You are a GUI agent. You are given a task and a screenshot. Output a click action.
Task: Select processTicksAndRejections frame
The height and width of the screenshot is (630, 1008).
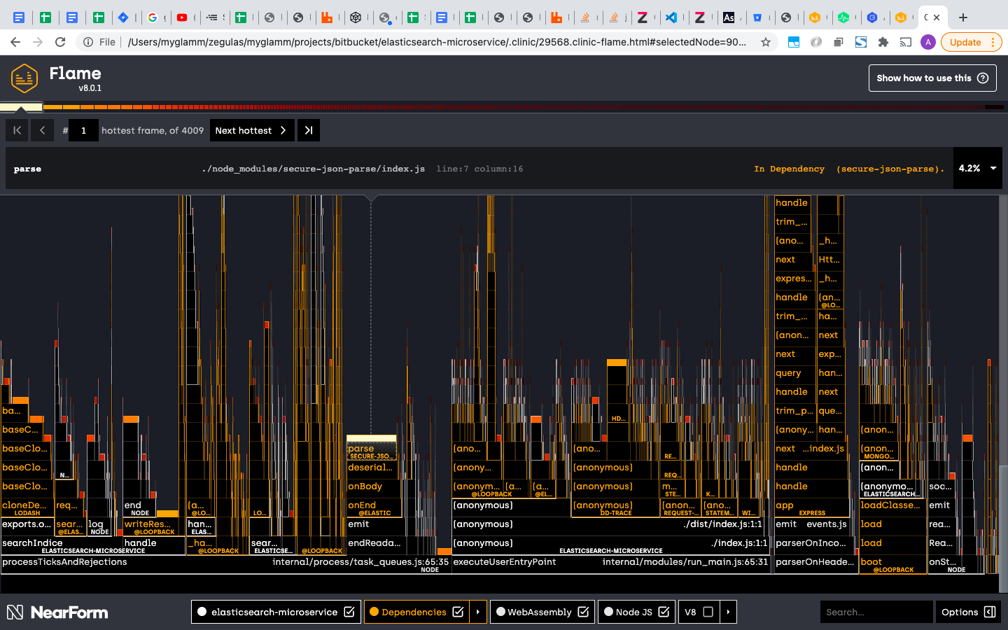click(x=225, y=564)
